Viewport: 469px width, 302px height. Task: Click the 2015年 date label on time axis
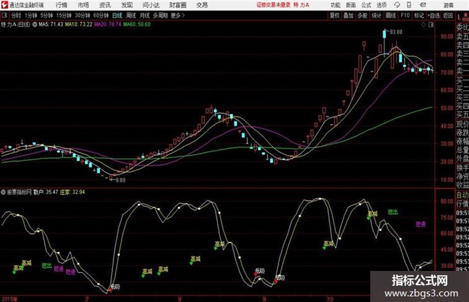click(x=9, y=299)
